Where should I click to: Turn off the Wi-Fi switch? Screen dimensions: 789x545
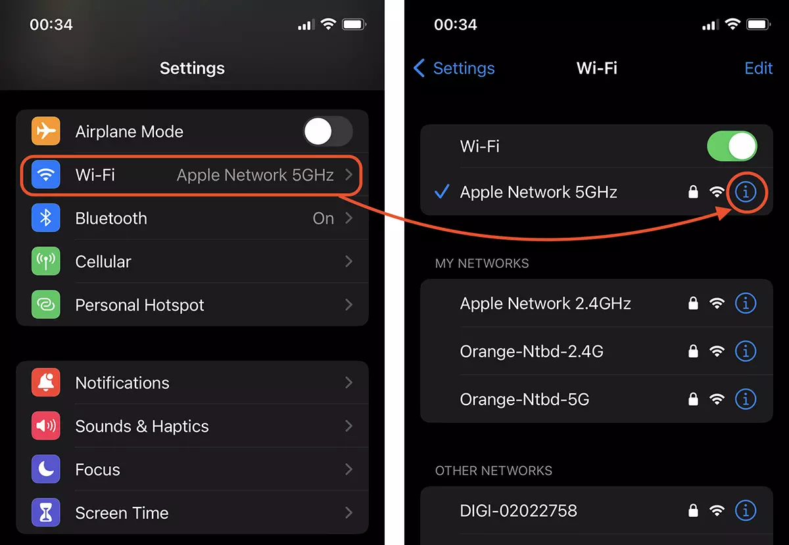click(732, 146)
